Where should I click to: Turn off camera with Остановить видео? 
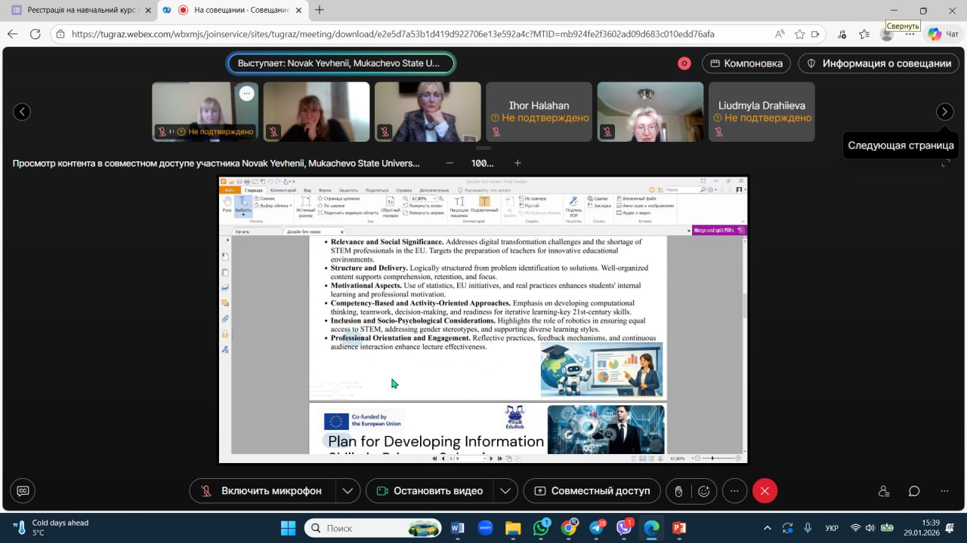pos(429,491)
